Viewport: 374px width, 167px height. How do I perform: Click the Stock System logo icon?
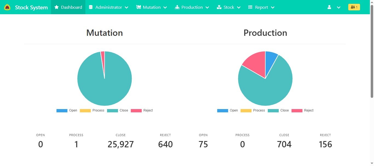[x=7, y=7]
